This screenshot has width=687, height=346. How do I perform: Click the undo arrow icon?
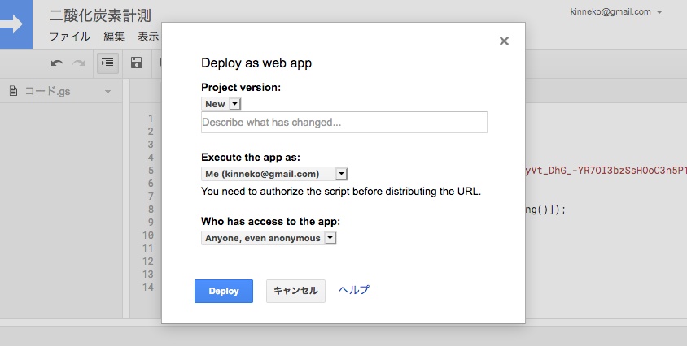pyautogui.click(x=57, y=63)
